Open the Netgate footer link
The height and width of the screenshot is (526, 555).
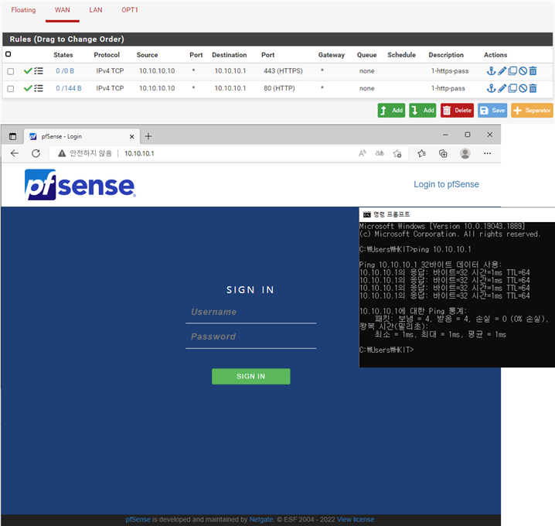coord(261,520)
